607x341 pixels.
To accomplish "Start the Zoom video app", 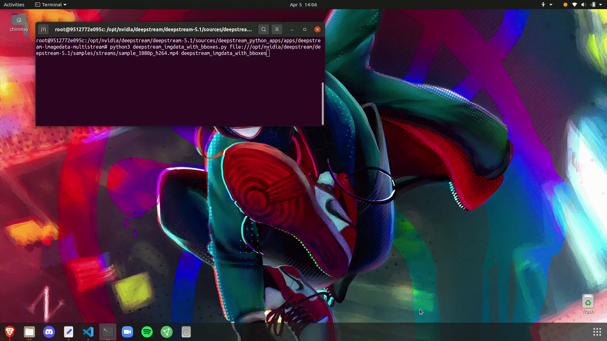I will (127, 332).
